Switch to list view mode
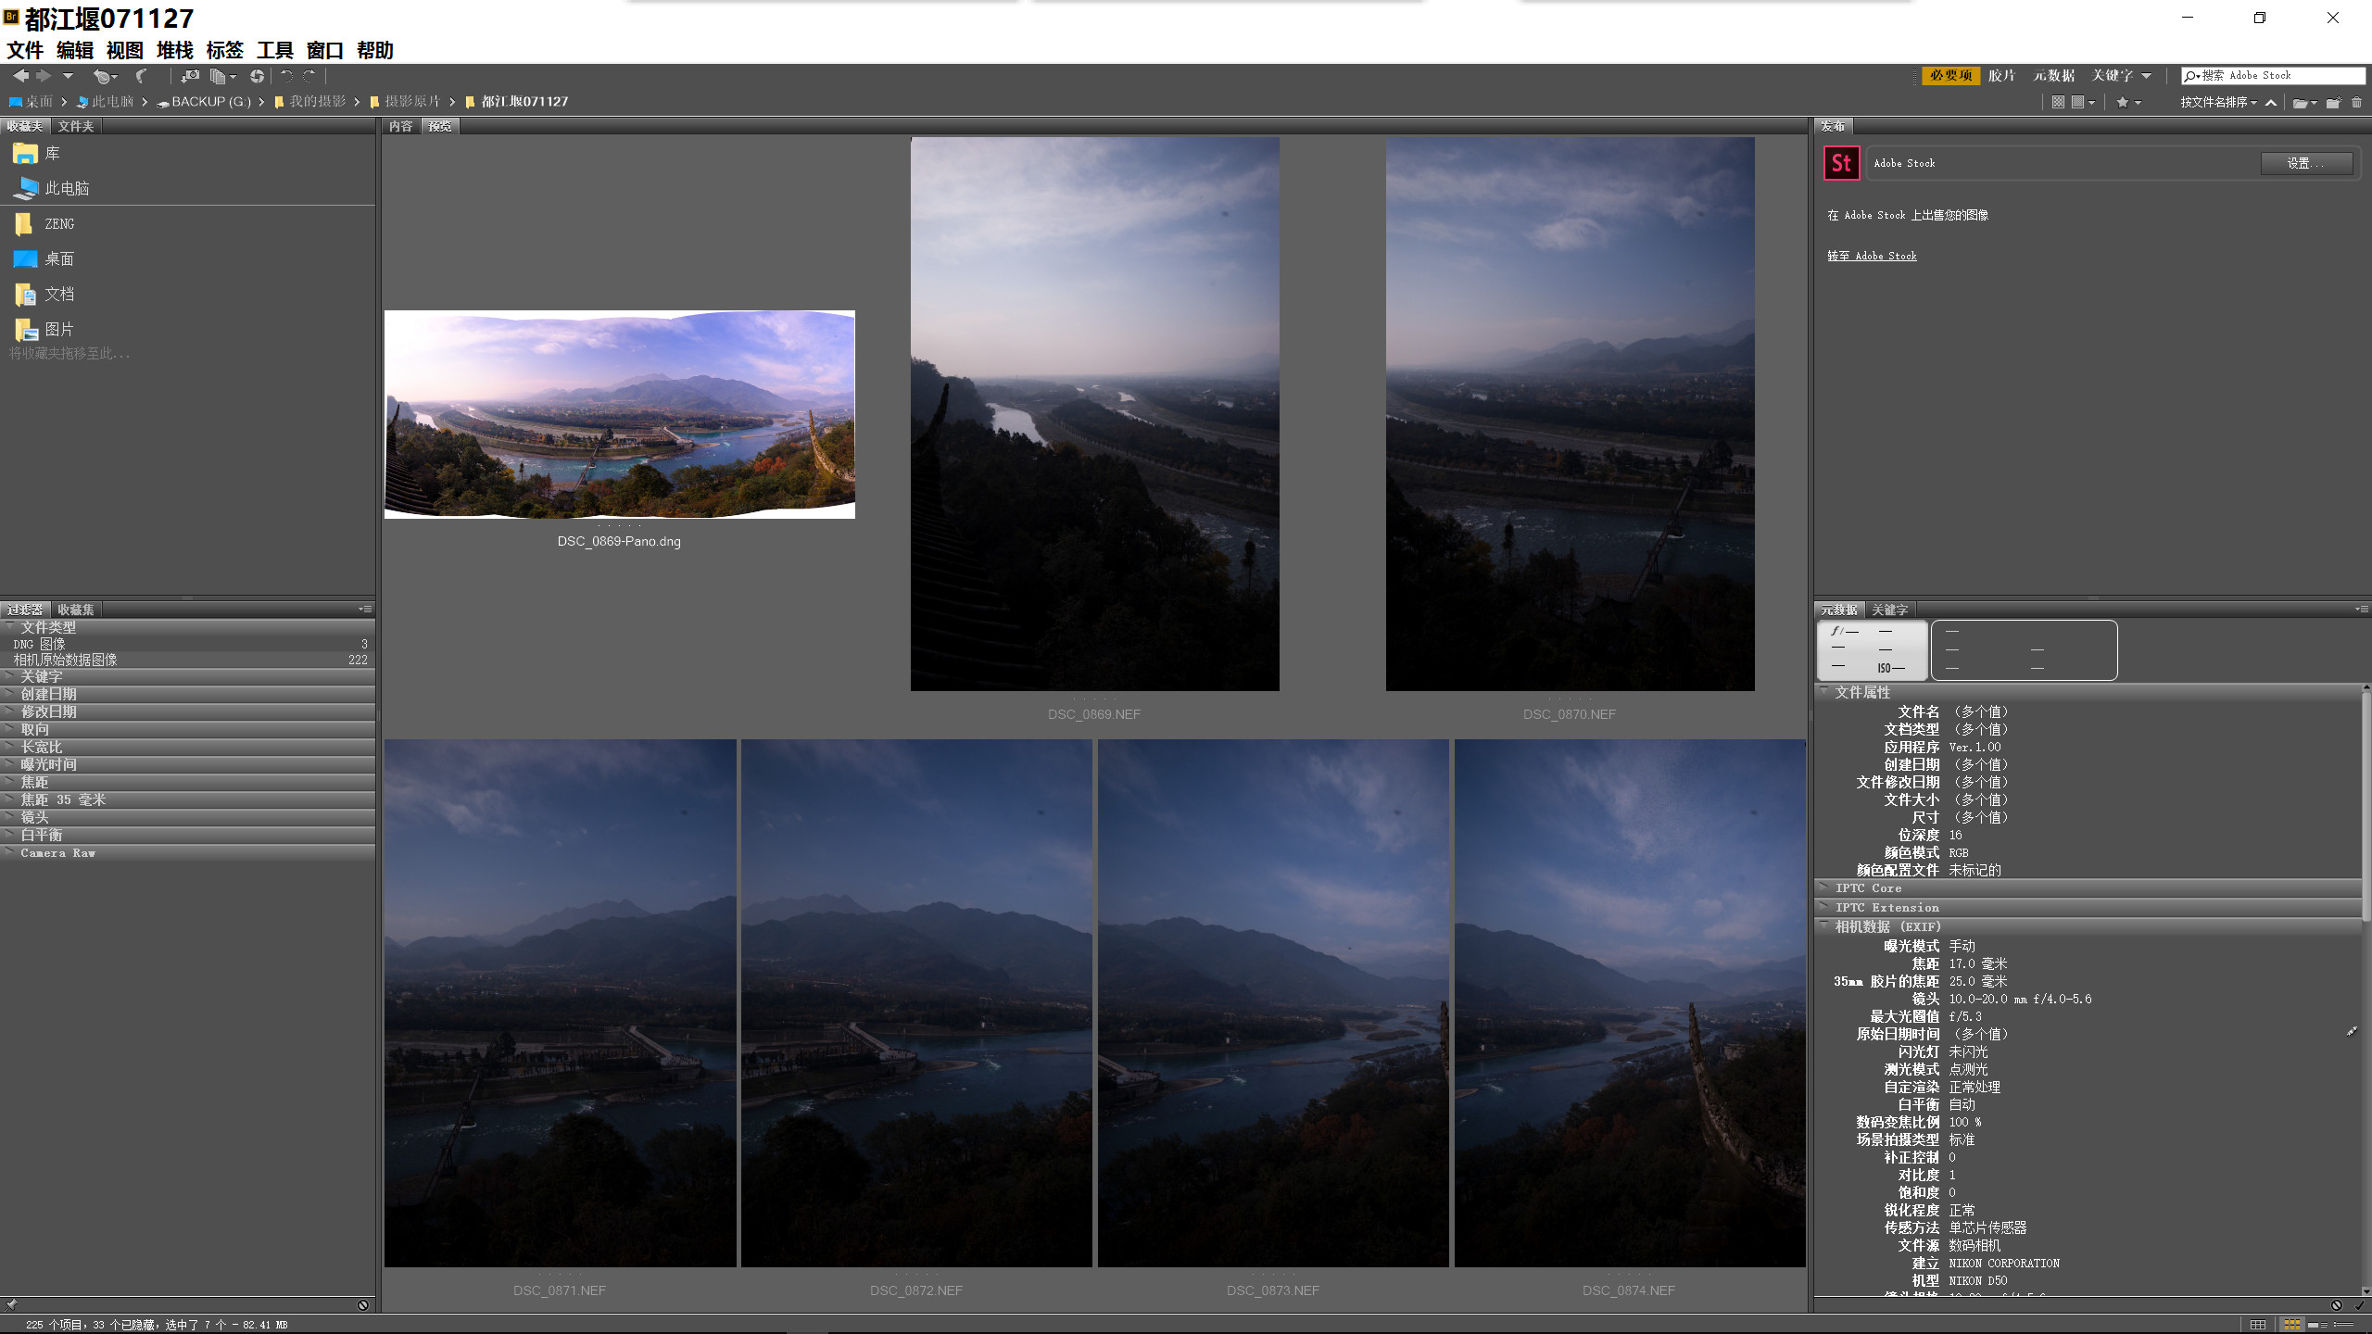2372x1334 pixels. pyautogui.click(x=2343, y=1325)
